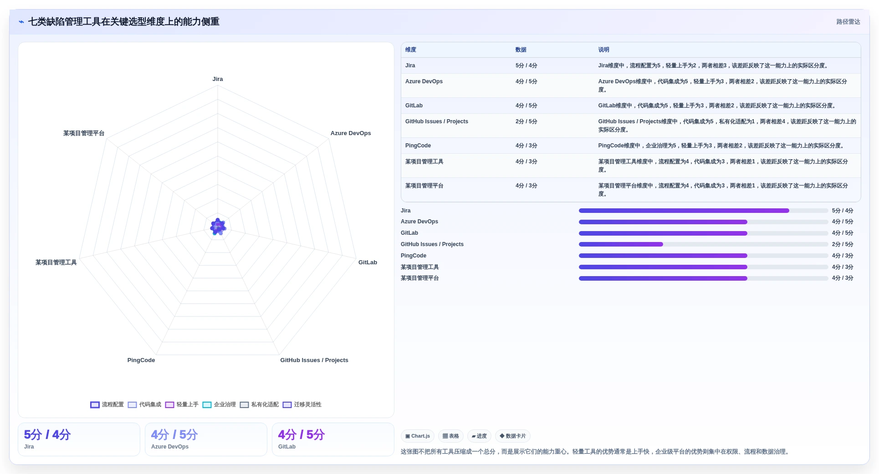Open the Azure DevOps data card
879x474 pixels.
click(206, 439)
